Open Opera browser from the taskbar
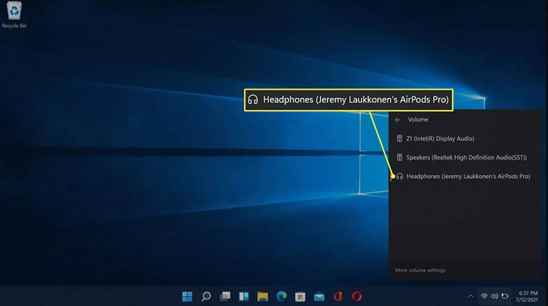 [356, 296]
